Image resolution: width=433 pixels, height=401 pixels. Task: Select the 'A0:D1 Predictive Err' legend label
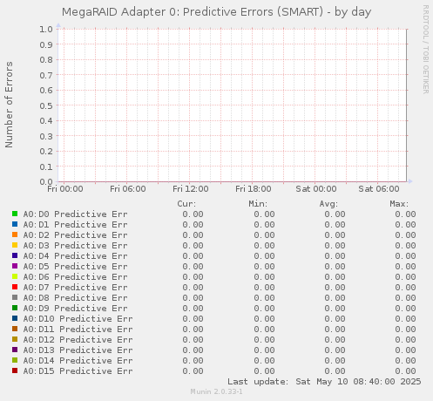tap(75, 225)
